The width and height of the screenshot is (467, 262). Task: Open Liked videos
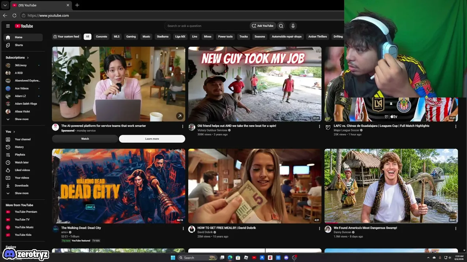click(x=23, y=170)
